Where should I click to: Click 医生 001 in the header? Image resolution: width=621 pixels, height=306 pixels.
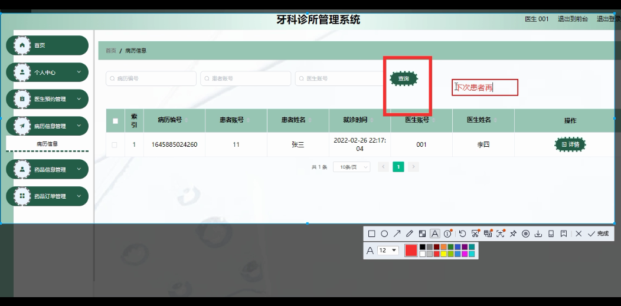(537, 19)
